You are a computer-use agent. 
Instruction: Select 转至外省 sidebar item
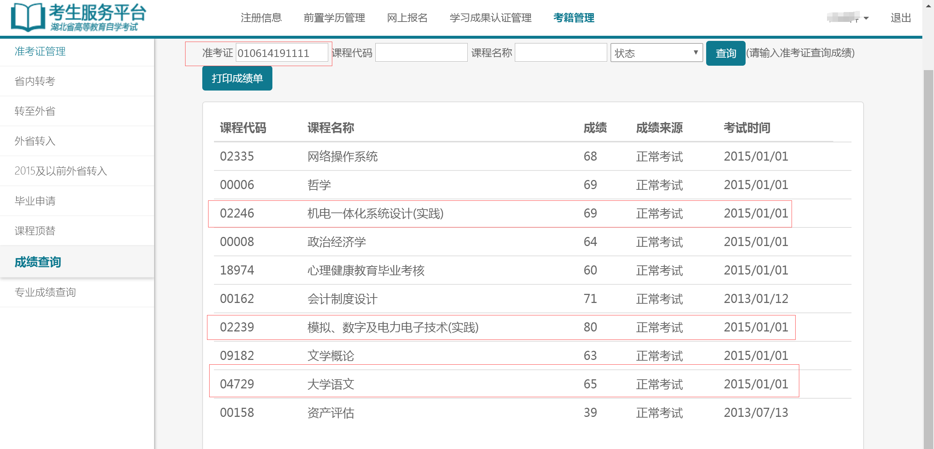77,111
